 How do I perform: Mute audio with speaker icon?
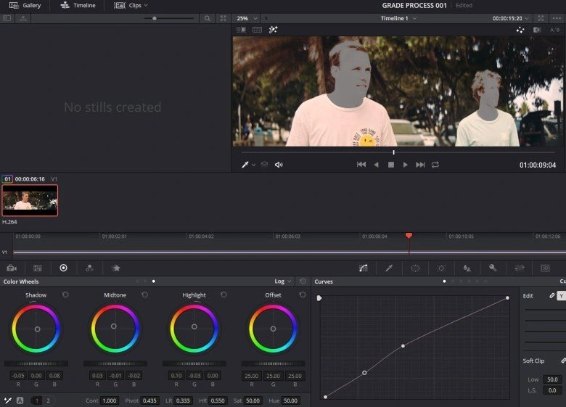click(279, 165)
